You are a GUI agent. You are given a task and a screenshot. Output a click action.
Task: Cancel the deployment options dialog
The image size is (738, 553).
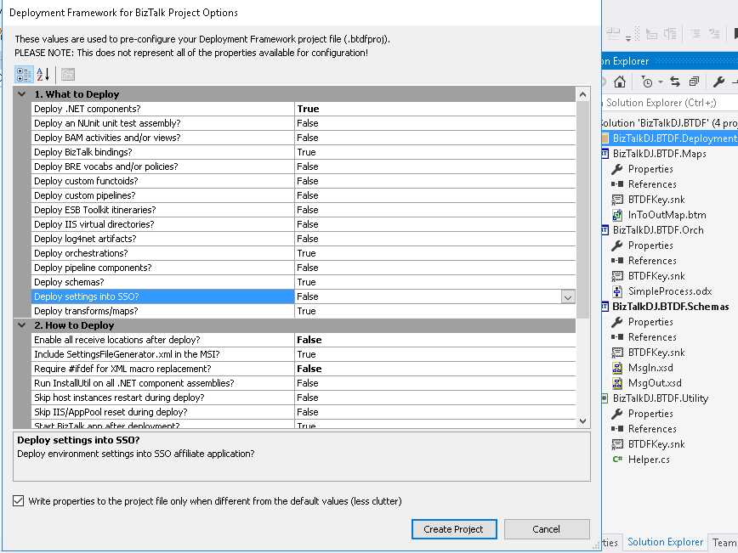(547, 528)
